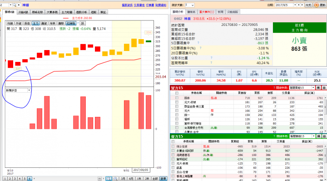Switch to the 籌碼分析 tab
Image resolution: width=327 pixels, height=181 pixels.
click(178, 12)
